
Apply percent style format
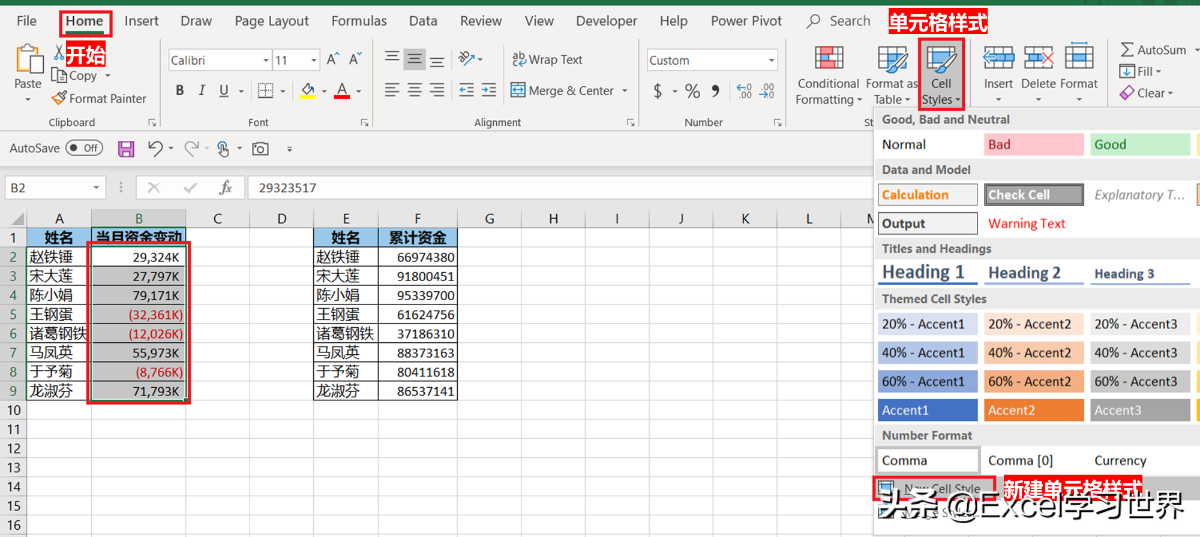pos(692,91)
